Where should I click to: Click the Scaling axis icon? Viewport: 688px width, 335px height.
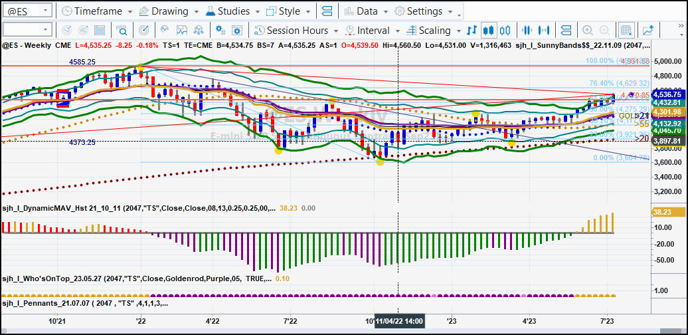coord(411,31)
